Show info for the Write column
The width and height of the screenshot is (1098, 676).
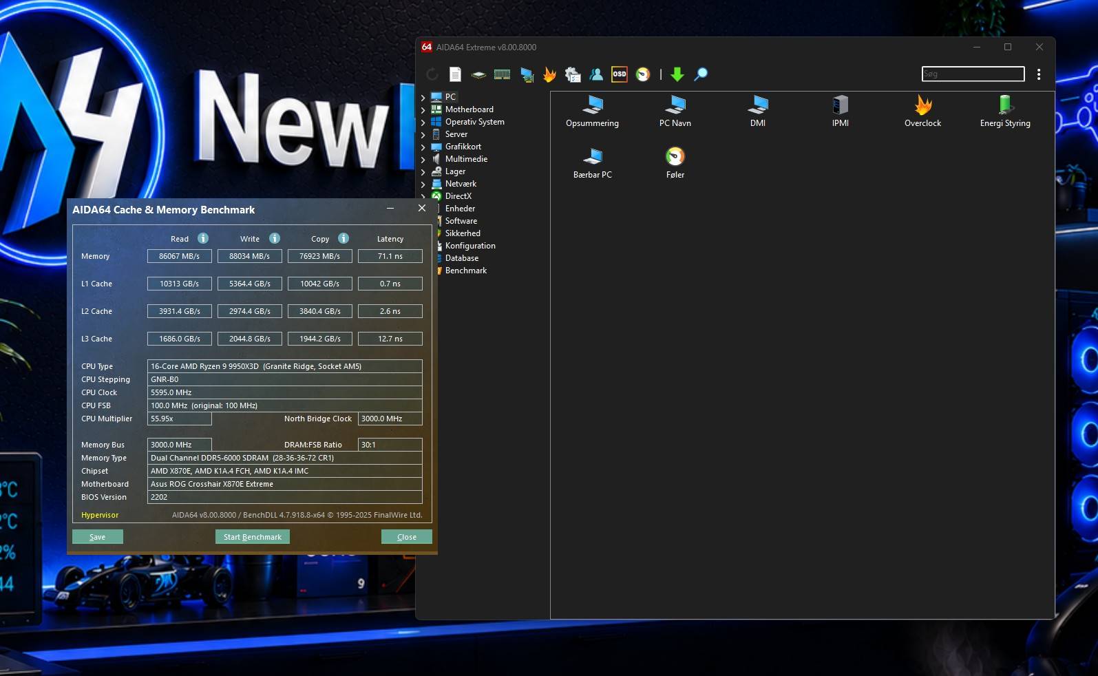point(275,238)
